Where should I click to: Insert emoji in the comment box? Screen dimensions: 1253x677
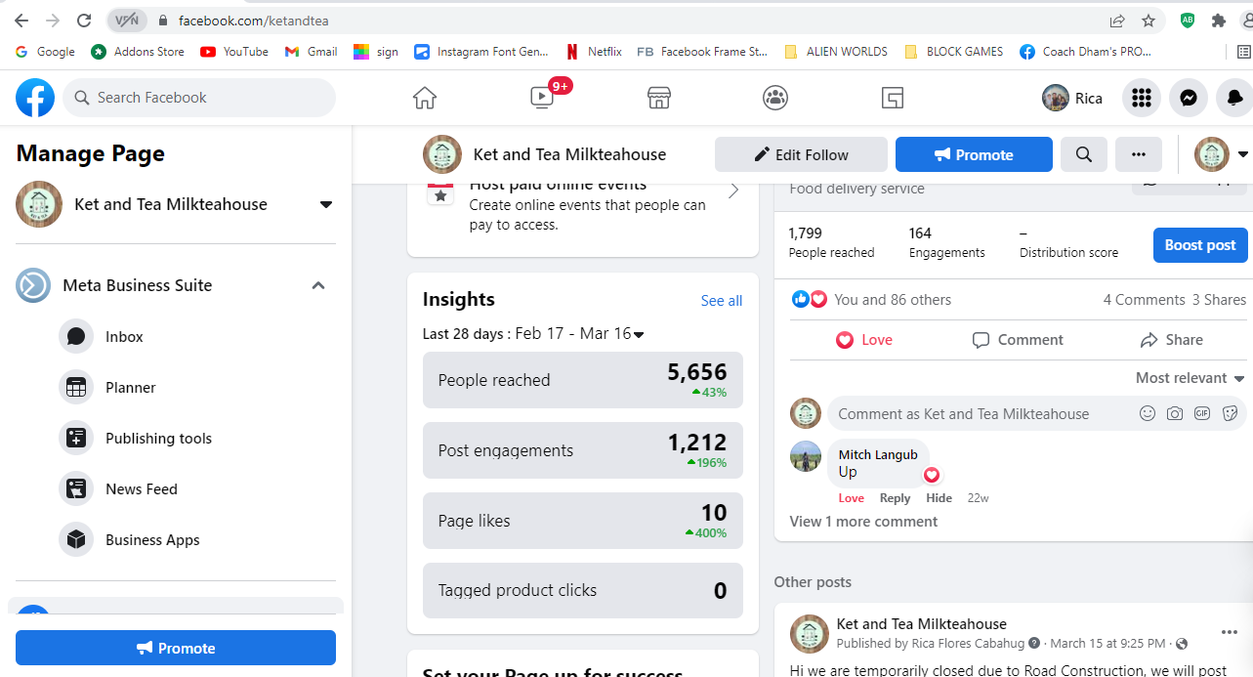coord(1148,413)
